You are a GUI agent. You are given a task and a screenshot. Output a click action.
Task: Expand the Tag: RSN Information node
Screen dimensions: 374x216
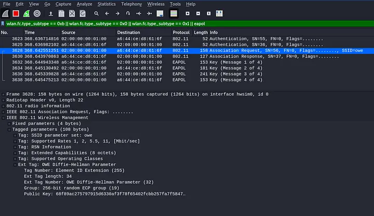[x=15, y=147]
